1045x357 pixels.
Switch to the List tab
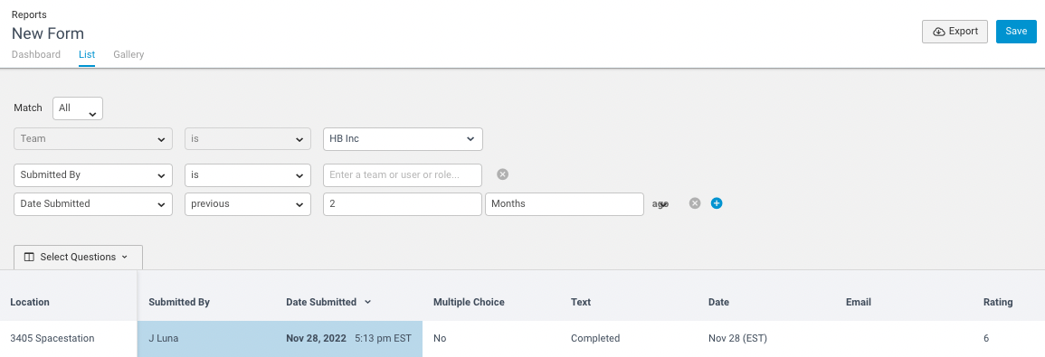(87, 54)
